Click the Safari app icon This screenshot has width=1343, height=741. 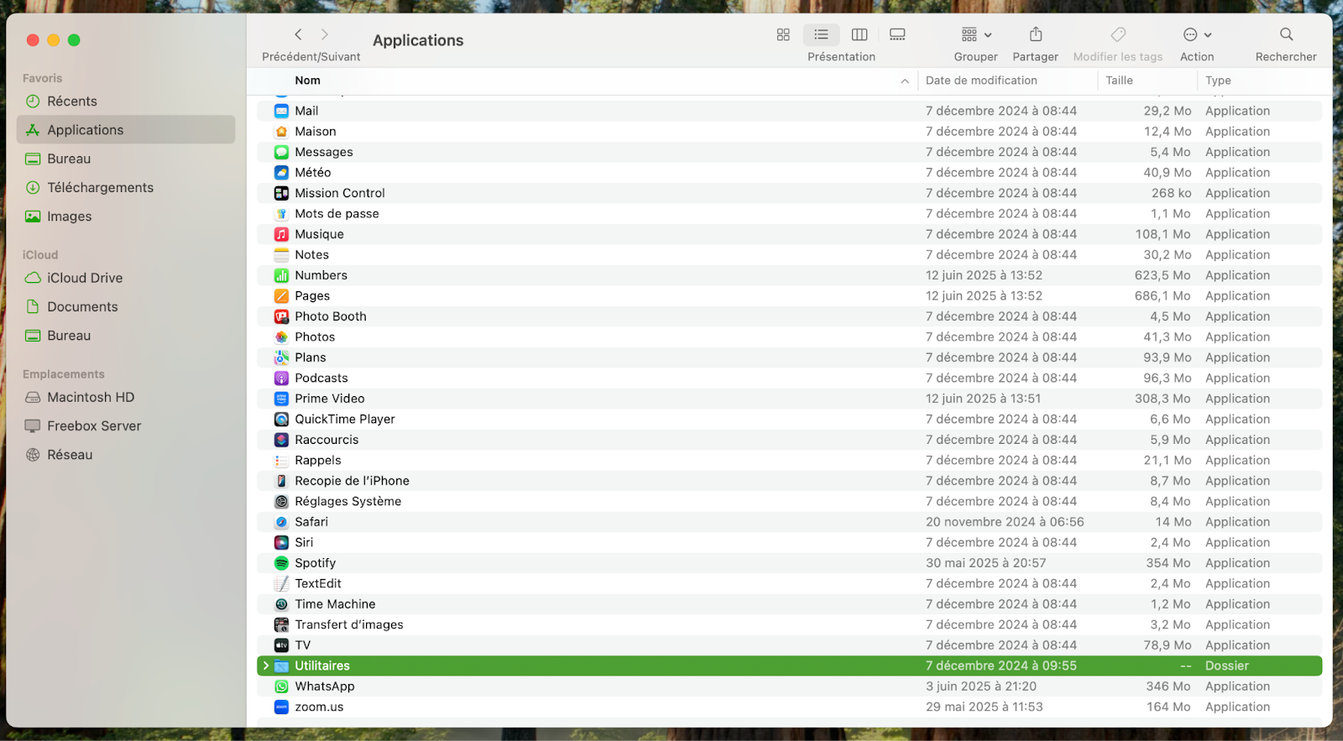click(281, 522)
